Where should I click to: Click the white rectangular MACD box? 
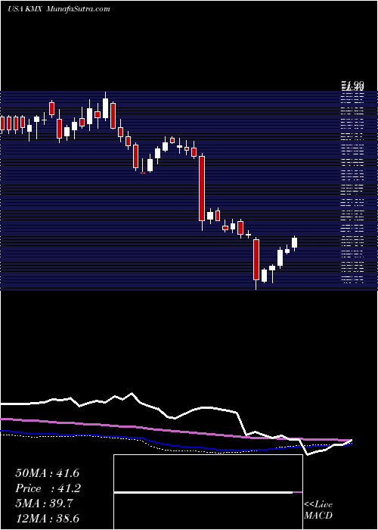(x=208, y=492)
